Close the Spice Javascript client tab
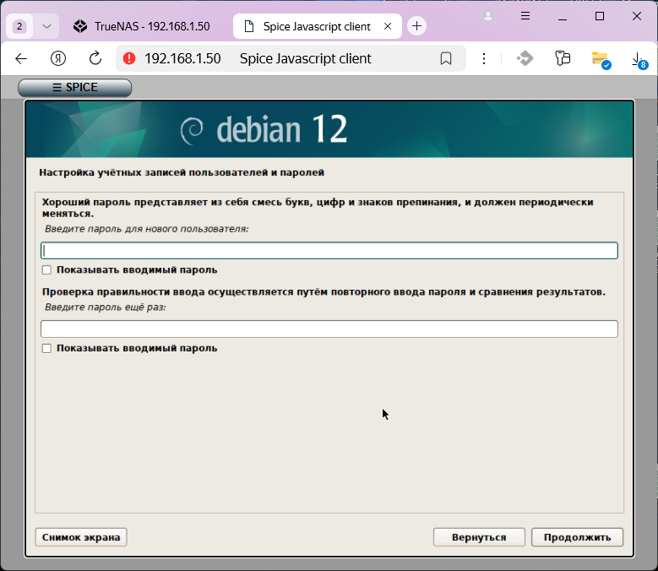Viewport: 658px width, 571px height. (x=388, y=26)
